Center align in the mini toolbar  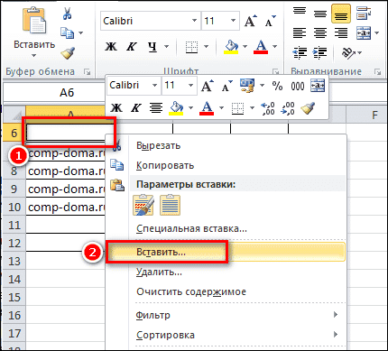[156, 107]
